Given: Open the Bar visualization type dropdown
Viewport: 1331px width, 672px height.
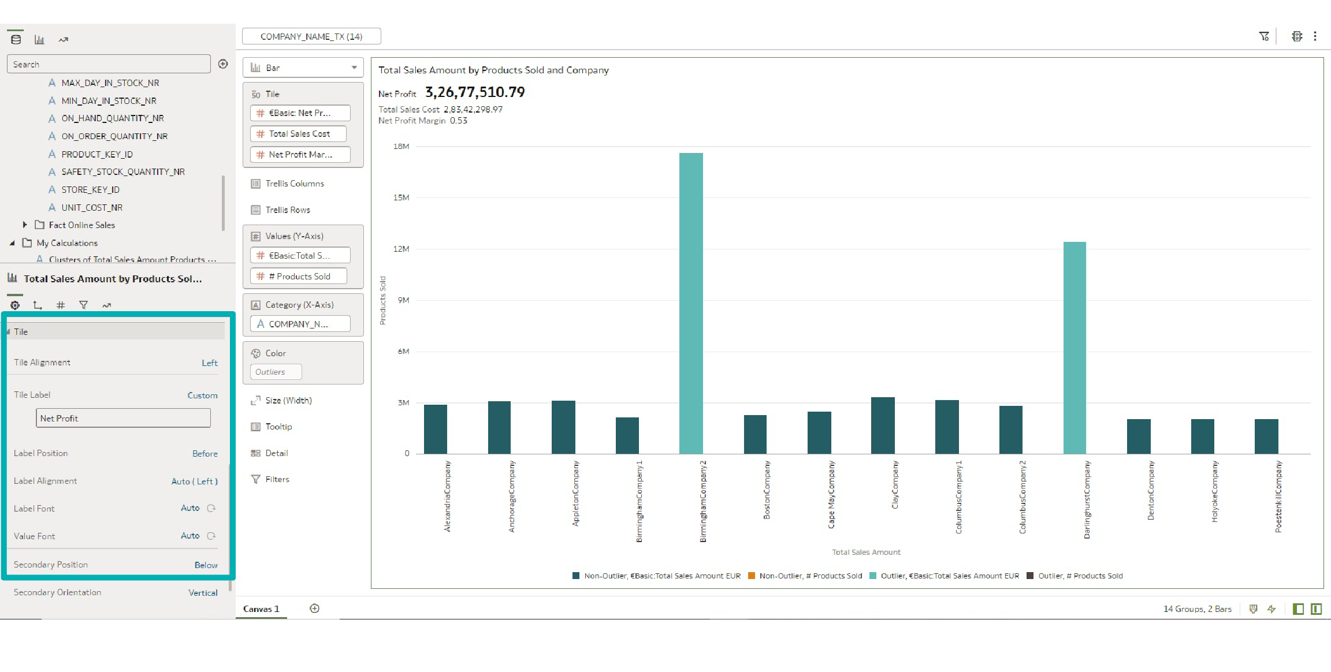Looking at the screenshot, I should coord(303,68).
